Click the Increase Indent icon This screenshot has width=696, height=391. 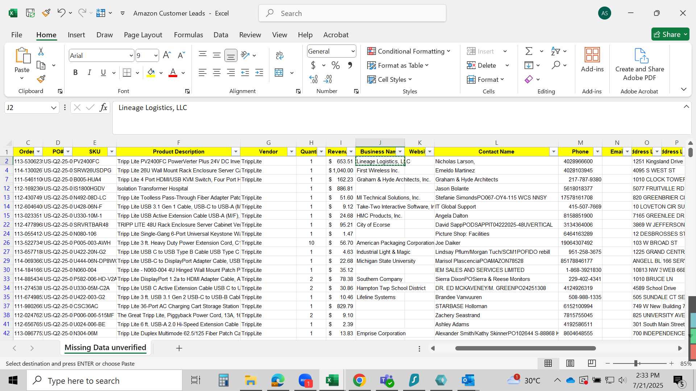[259, 72]
